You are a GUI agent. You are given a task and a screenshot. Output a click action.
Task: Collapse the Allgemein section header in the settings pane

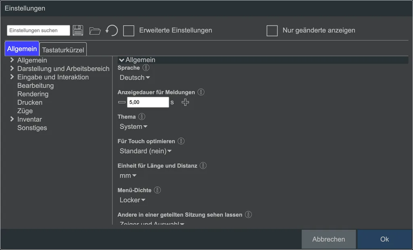pyautogui.click(x=263, y=60)
